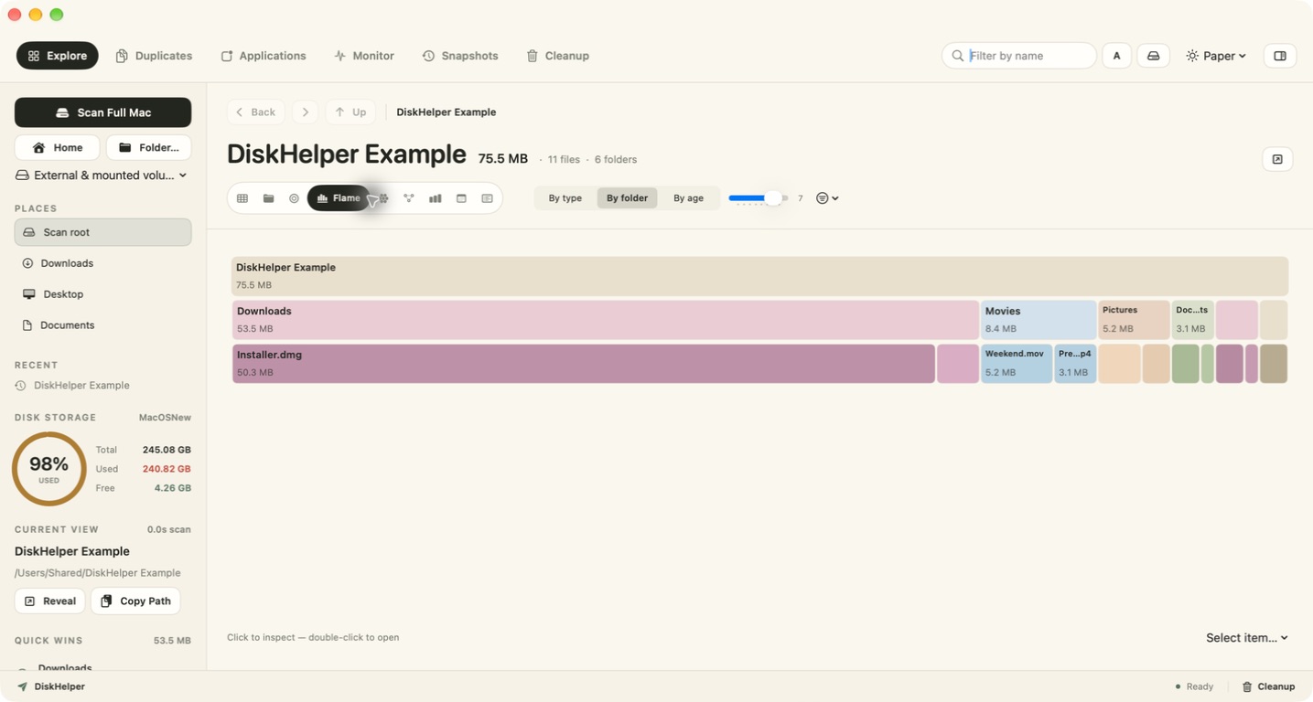The width and height of the screenshot is (1313, 702).
Task: Select the window-shaped view icon
Action: [461, 198]
